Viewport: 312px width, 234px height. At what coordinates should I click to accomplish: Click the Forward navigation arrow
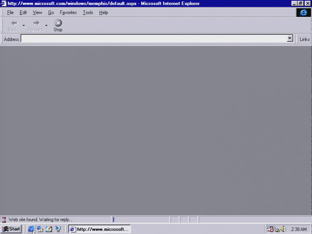tap(35, 25)
